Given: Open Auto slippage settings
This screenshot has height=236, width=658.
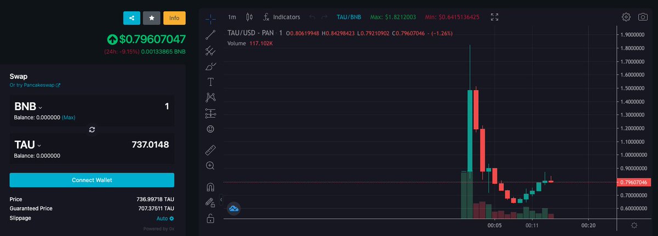Looking at the screenshot, I should coord(165,218).
